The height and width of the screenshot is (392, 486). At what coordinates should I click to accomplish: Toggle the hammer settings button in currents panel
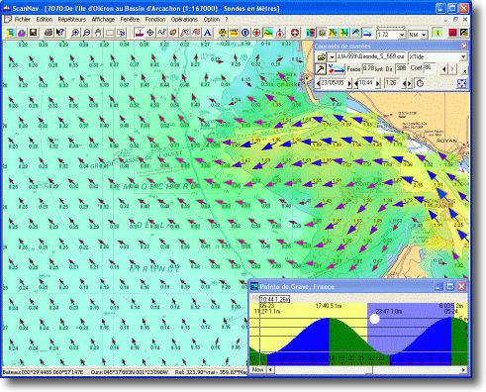coord(321,69)
